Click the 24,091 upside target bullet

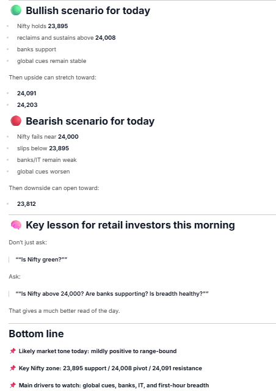coord(27,93)
